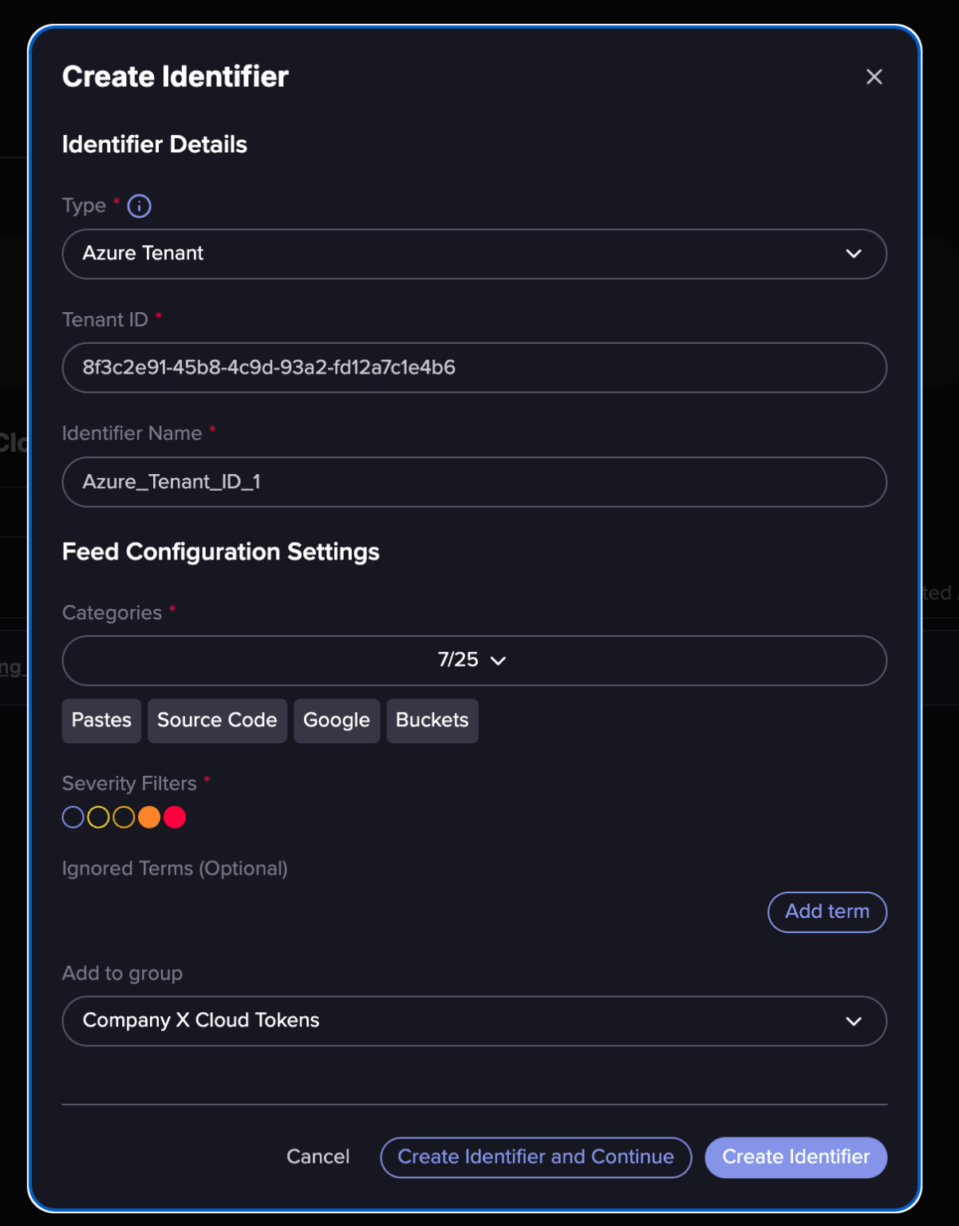Click Create Identifier and Continue
Screen dimensions: 959x1226
[535, 1157]
